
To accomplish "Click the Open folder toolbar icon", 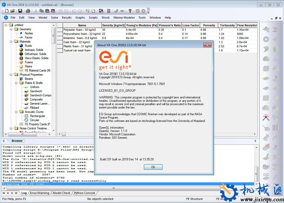I will (12, 11).
